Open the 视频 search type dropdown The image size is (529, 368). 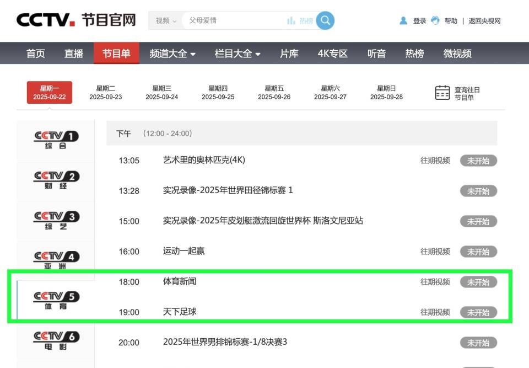click(x=166, y=20)
